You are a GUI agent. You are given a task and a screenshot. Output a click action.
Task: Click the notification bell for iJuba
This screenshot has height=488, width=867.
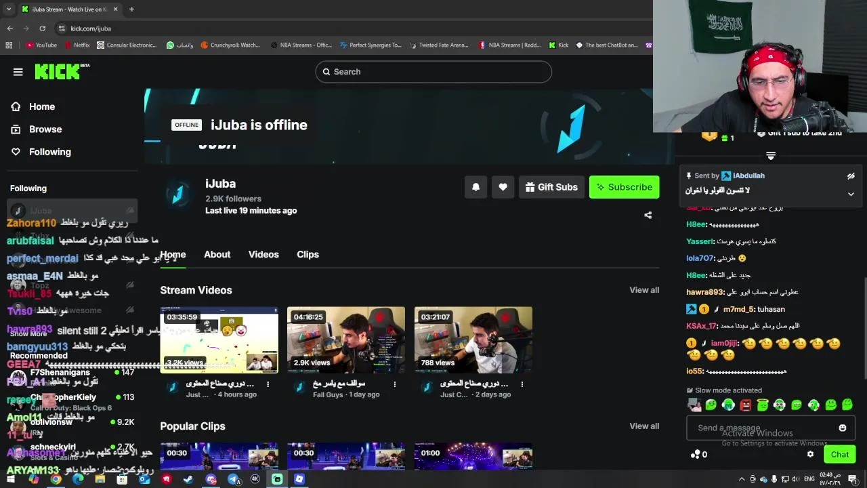pyautogui.click(x=475, y=187)
